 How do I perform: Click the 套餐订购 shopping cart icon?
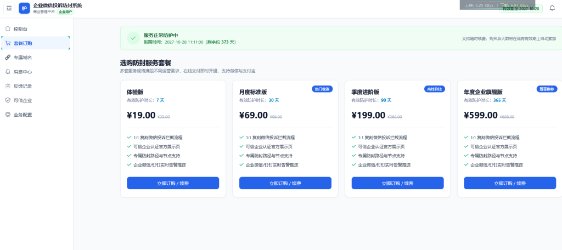pos(8,43)
